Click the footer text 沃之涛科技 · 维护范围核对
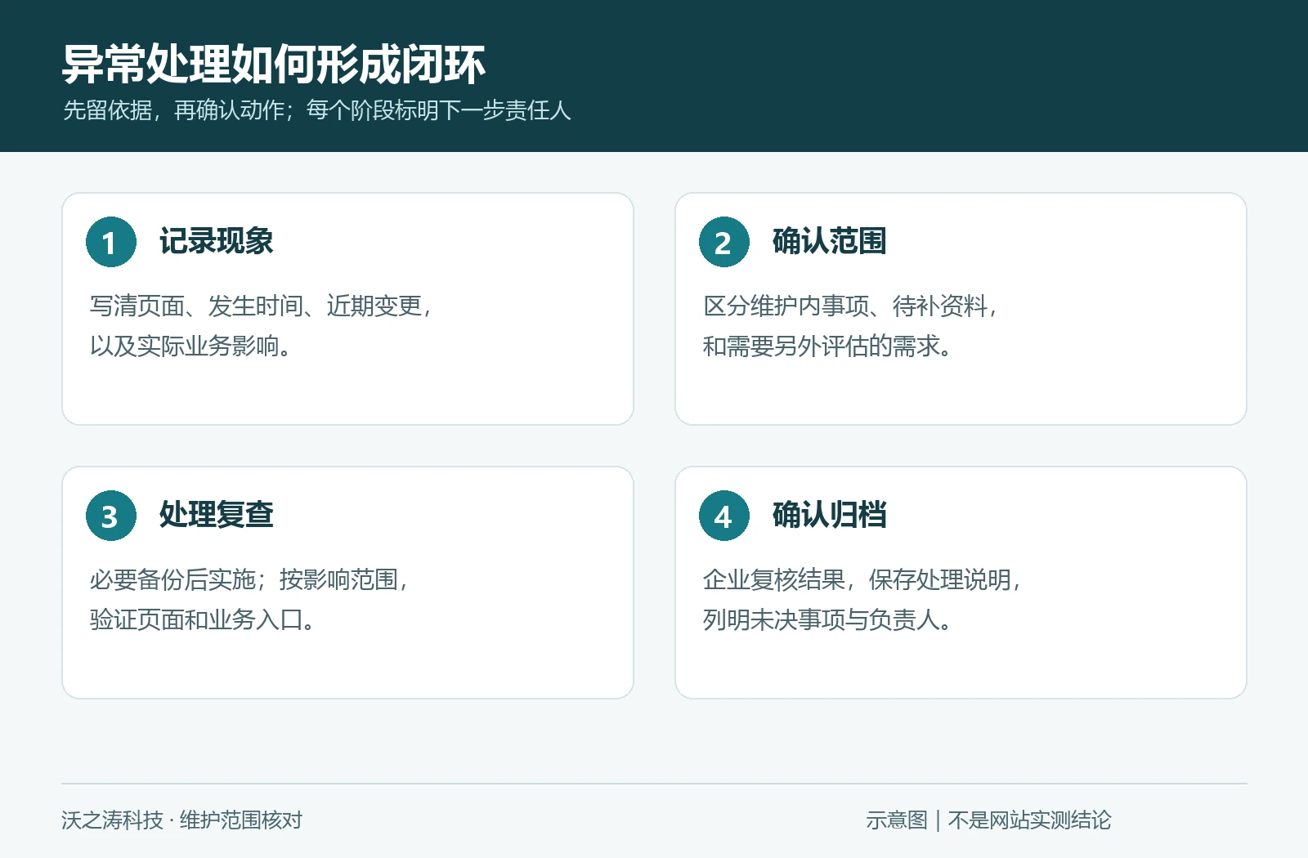The height and width of the screenshot is (858, 1308). click(181, 820)
